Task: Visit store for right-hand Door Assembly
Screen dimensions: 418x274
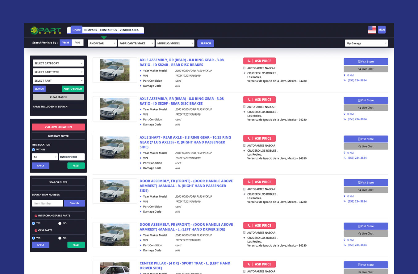Action: click(x=366, y=182)
